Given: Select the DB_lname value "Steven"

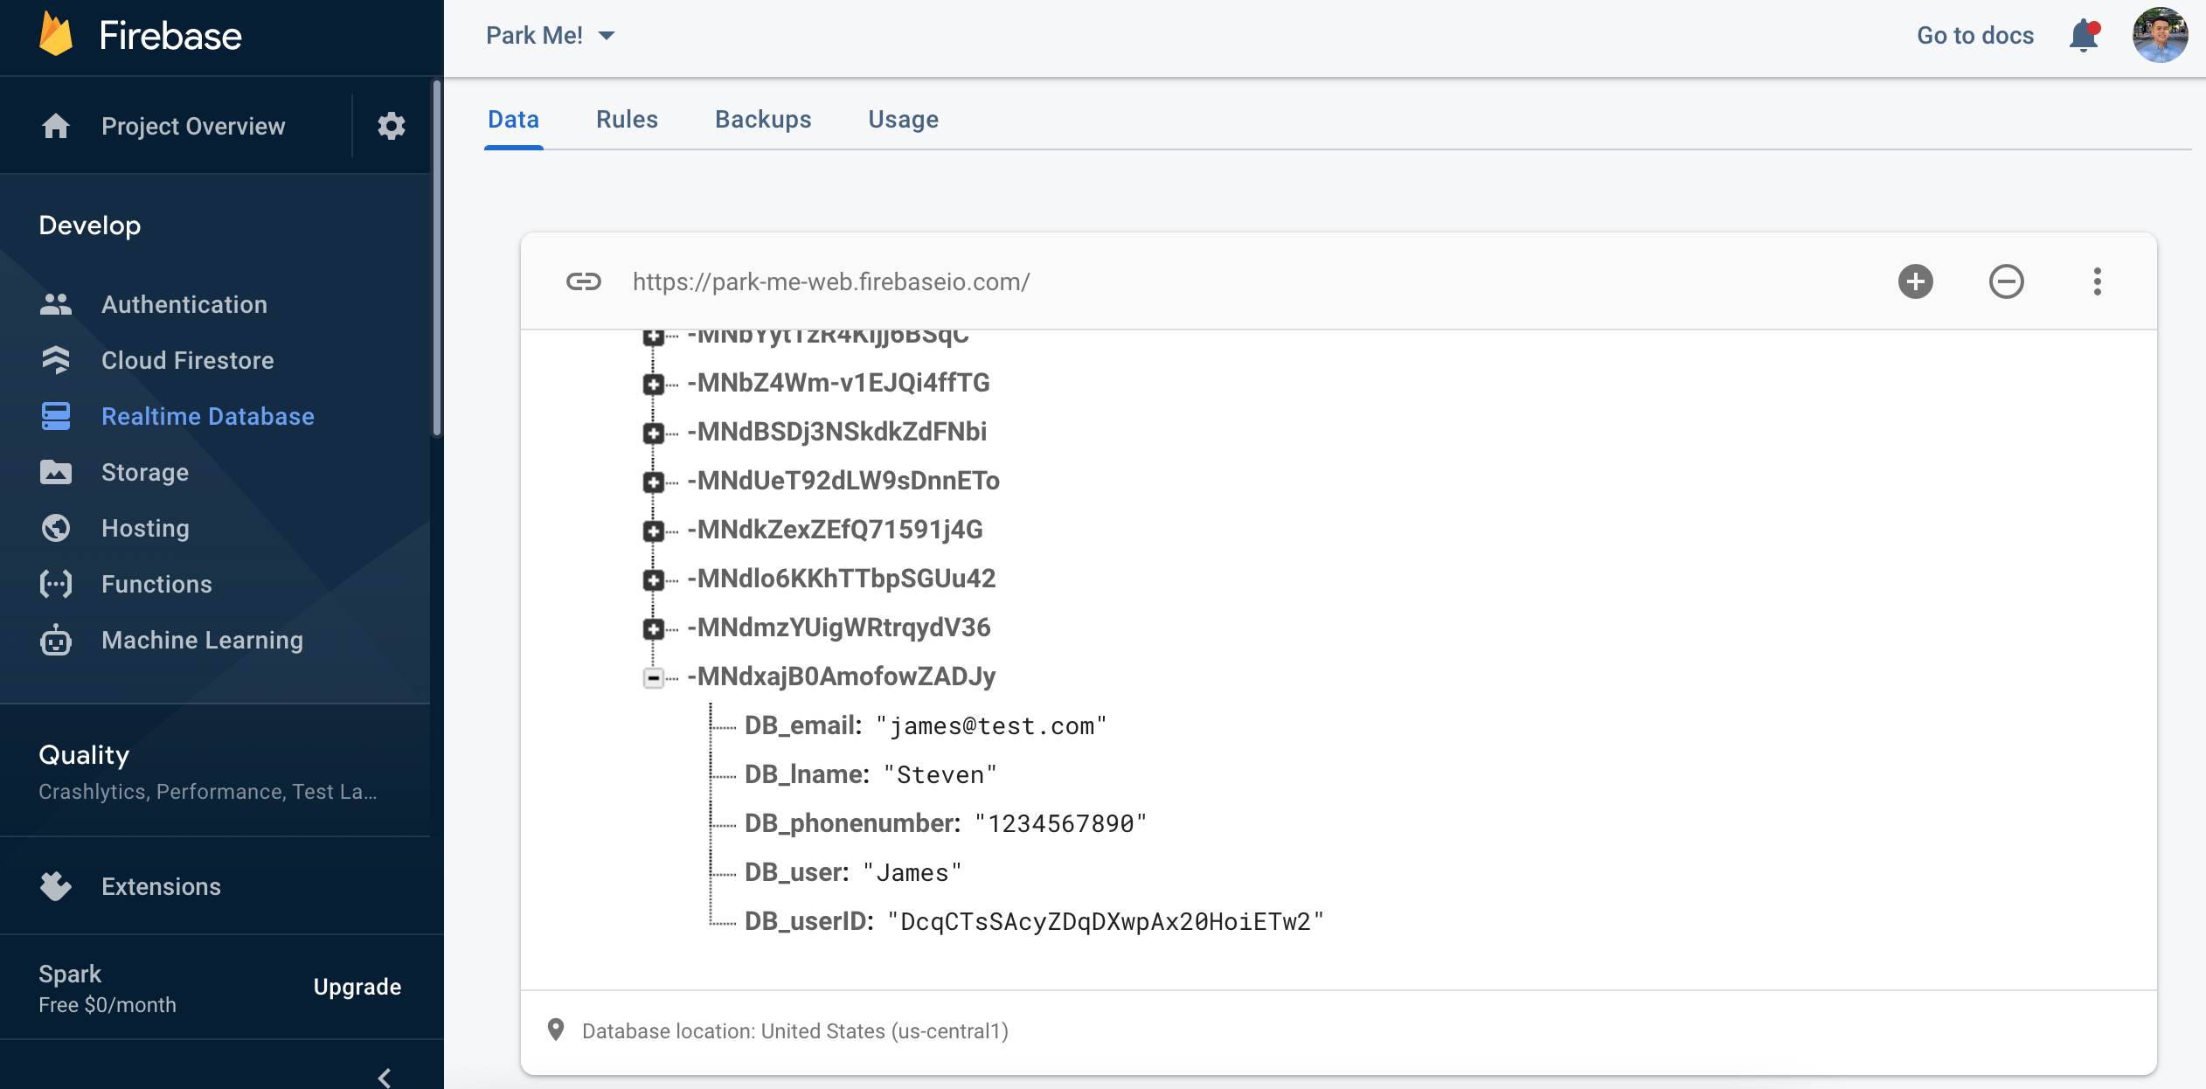Looking at the screenshot, I should [940, 774].
